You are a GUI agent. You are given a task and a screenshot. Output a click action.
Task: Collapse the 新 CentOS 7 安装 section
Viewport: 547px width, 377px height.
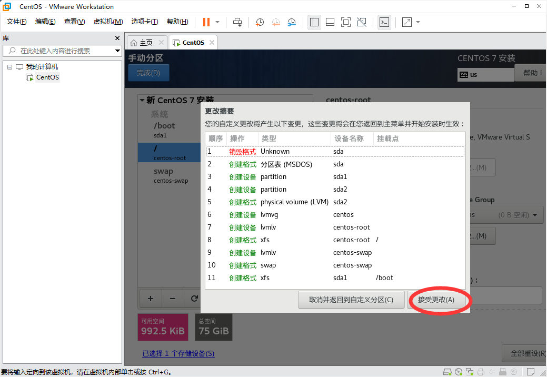pos(142,101)
